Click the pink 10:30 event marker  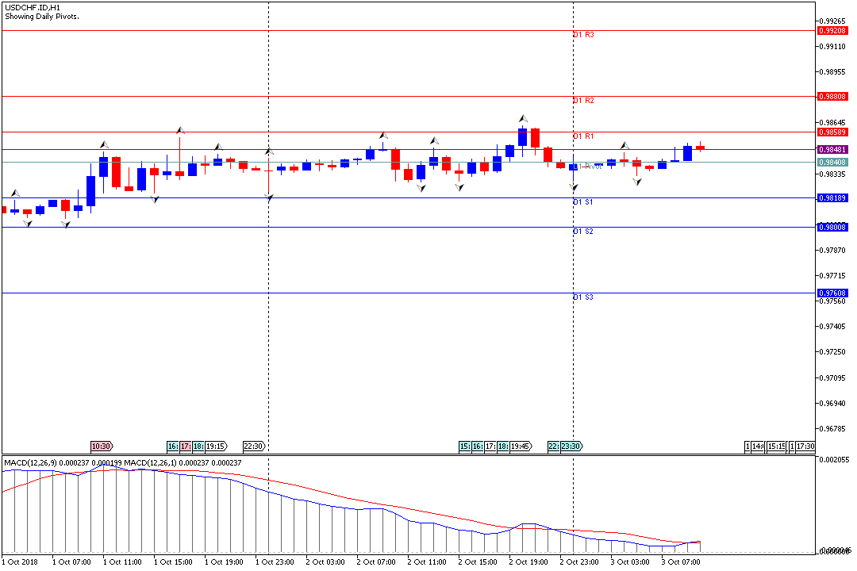point(102,446)
